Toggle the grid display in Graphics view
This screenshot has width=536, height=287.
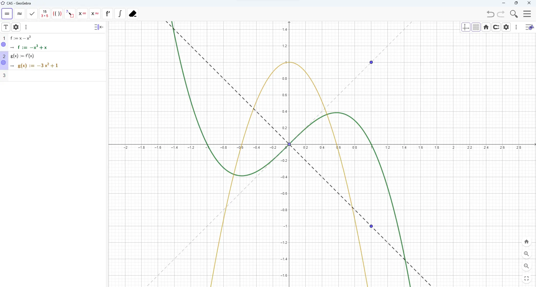coord(476,27)
